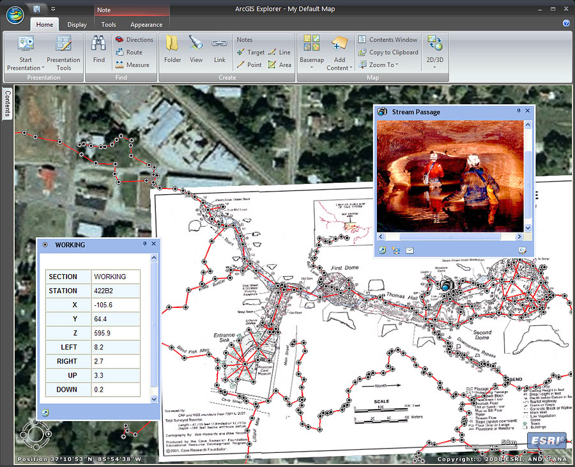Create a new Folder

tap(172, 49)
